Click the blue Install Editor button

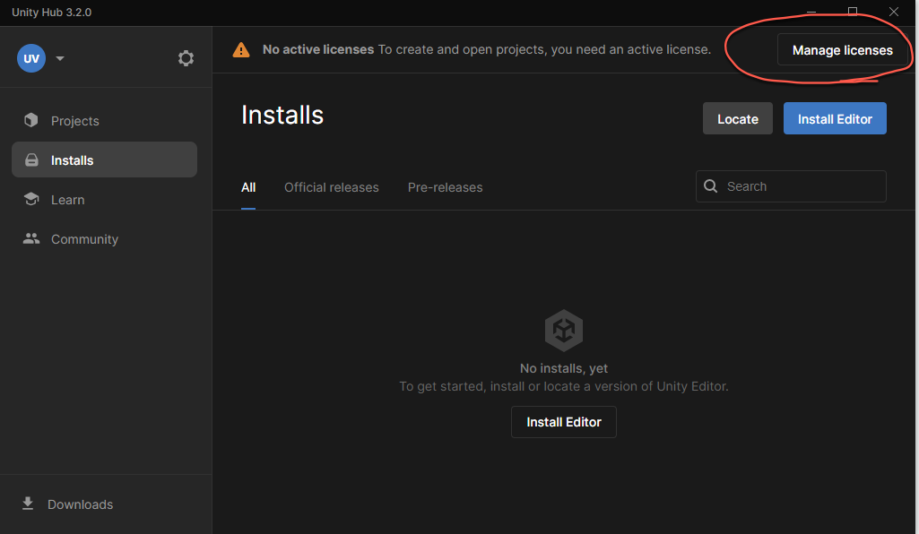[x=834, y=118]
